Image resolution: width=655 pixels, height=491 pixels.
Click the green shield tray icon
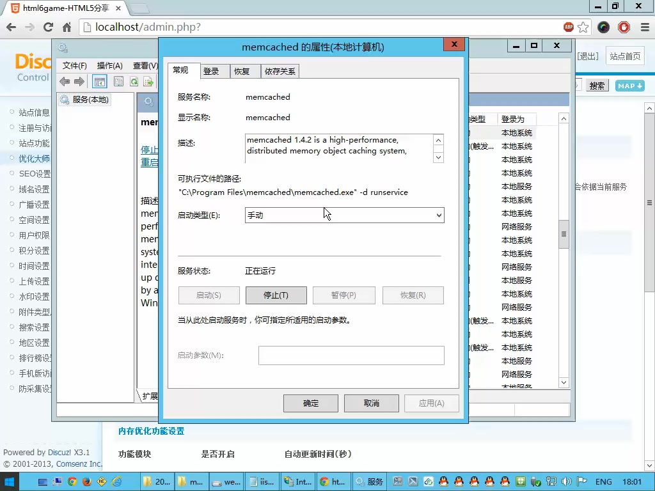521,482
